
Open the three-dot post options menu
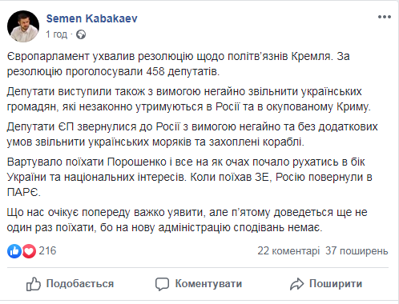point(385,17)
